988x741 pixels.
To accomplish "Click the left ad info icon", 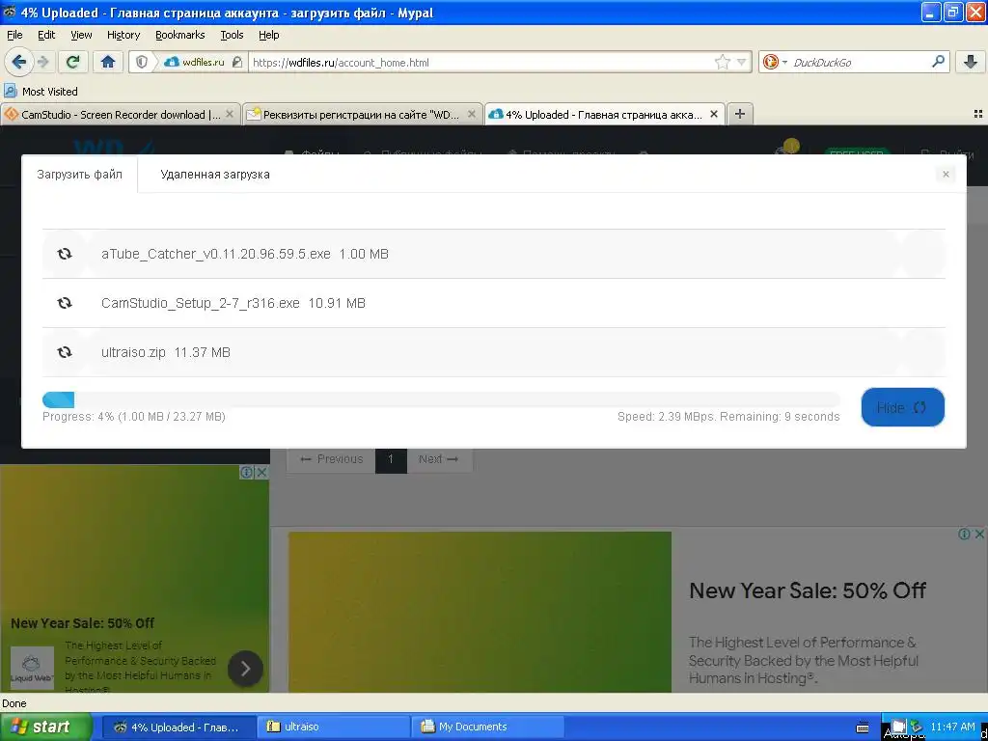I will click(x=247, y=472).
